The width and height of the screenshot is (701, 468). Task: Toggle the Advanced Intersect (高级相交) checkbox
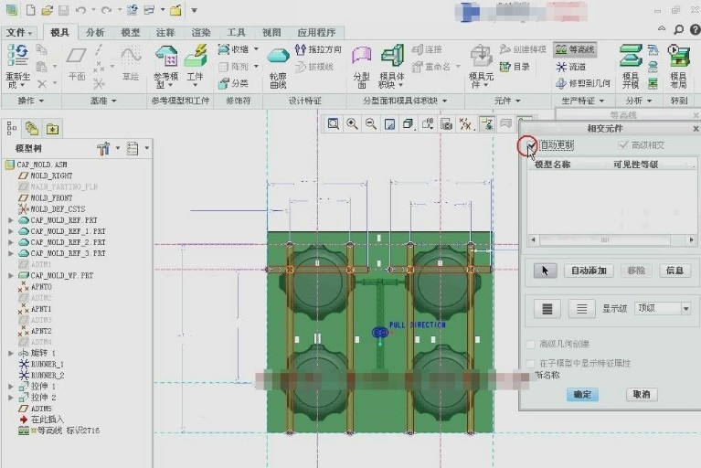point(622,144)
